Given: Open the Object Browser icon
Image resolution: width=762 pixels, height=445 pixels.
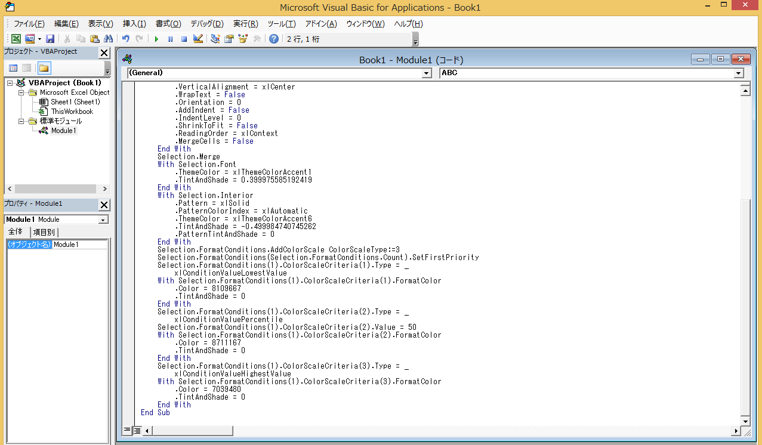Looking at the screenshot, I should coord(243,39).
